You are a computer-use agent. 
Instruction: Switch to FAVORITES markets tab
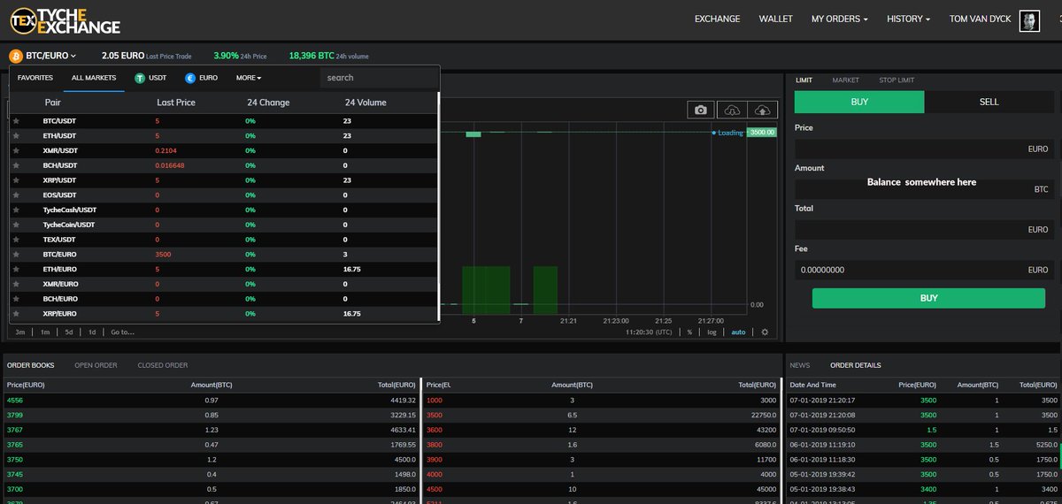click(35, 78)
